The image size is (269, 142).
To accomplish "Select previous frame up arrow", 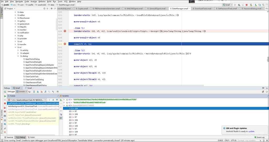I will [x=49, y=100].
